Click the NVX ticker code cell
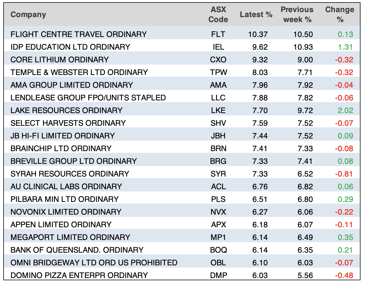This screenshot has height=283, width=366. point(218,212)
